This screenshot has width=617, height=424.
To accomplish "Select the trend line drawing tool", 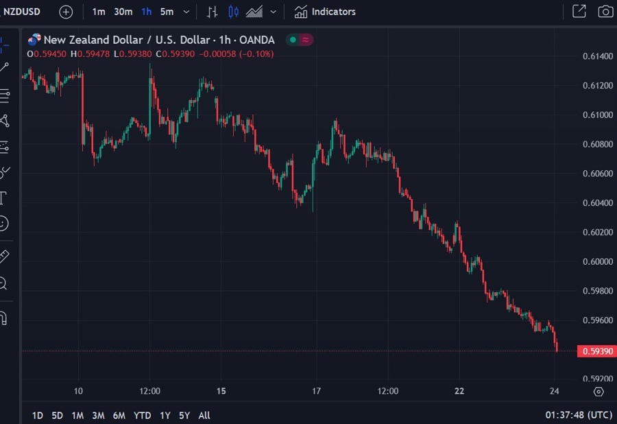I will [x=4, y=67].
